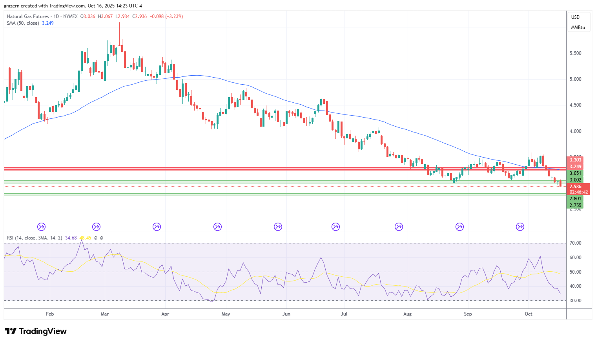Select the MMBtu unit label
Image resolution: width=596 pixels, height=343 pixels.
click(x=578, y=27)
